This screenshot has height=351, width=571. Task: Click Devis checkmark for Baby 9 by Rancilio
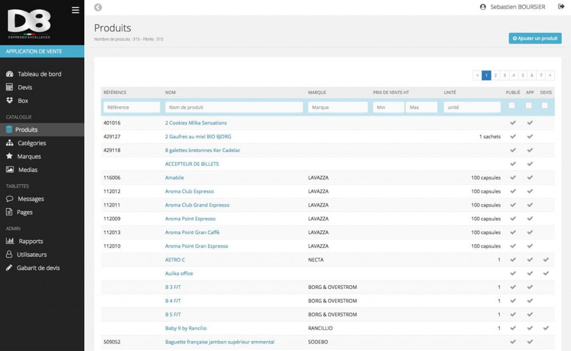point(545,328)
